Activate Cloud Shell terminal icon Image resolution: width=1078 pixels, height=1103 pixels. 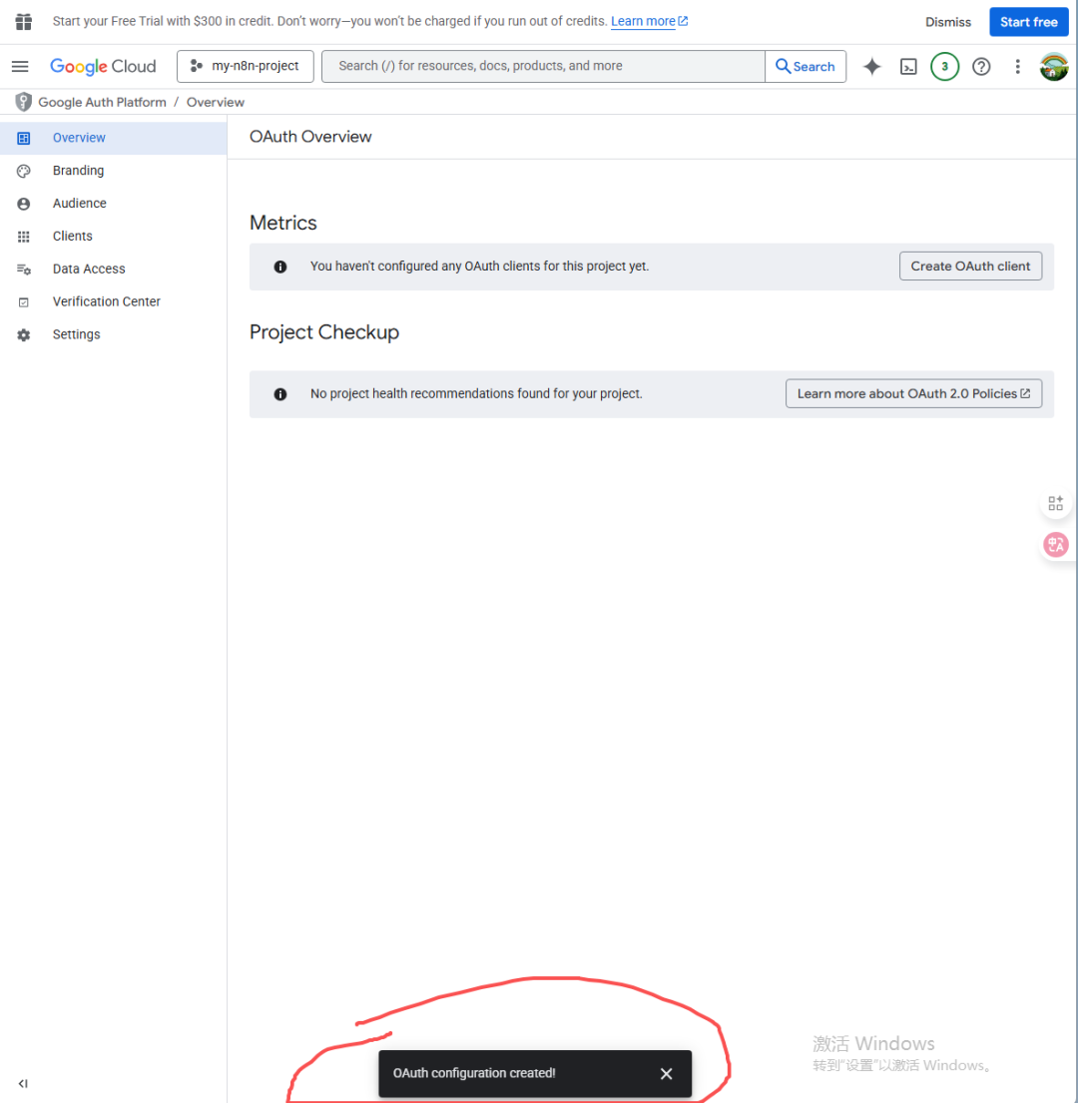pos(908,67)
